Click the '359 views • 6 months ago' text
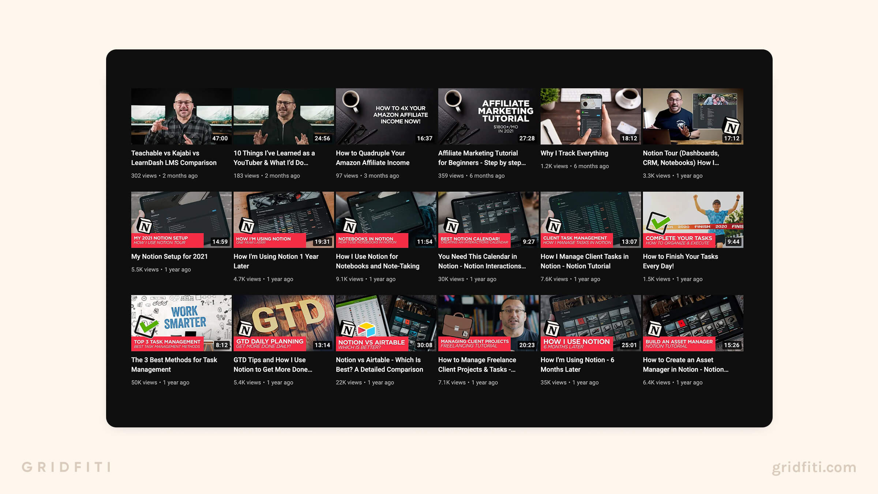878x494 pixels. (x=471, y=176)
